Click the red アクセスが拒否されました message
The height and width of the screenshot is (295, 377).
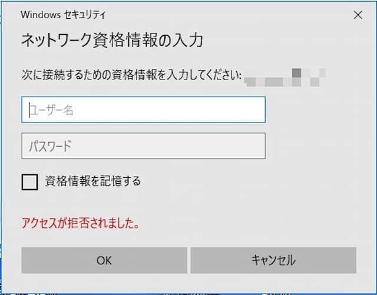pos(81,223)
